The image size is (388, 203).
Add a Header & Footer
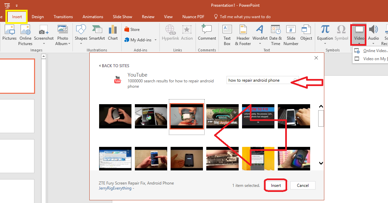(x=243, y=35)
